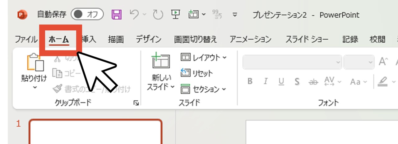Toggle strikethrough formatting
The height and width of the screenshot is (144, 398).
(313, 82)
